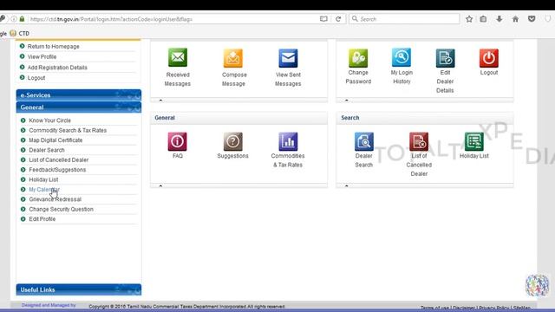The height and width of the screenshot is (312, 555).
Task: Collapse the messages panel with its arrow
Action: (x=160, y=101)
